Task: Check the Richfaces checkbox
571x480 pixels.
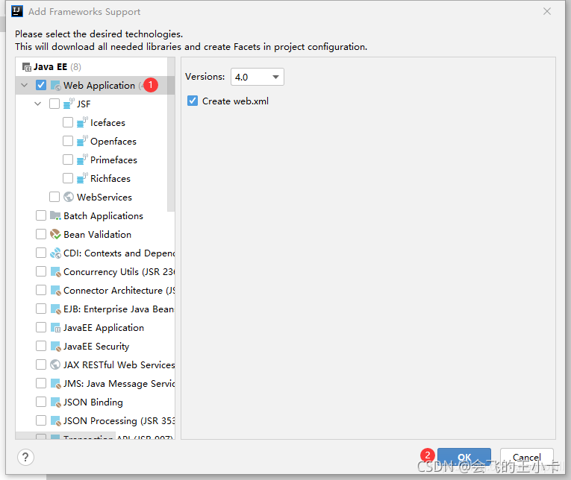Action: tap(68, 178)
